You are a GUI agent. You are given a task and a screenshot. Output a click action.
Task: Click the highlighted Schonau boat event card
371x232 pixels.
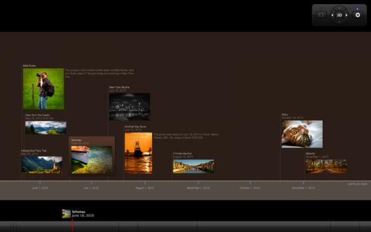92,156
